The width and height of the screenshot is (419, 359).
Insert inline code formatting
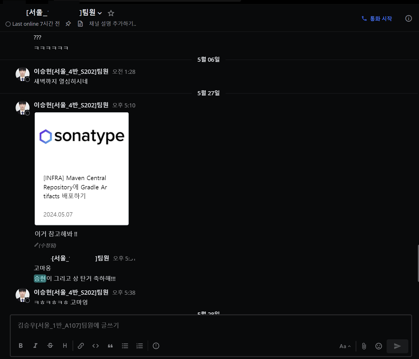tap(95, 346)
